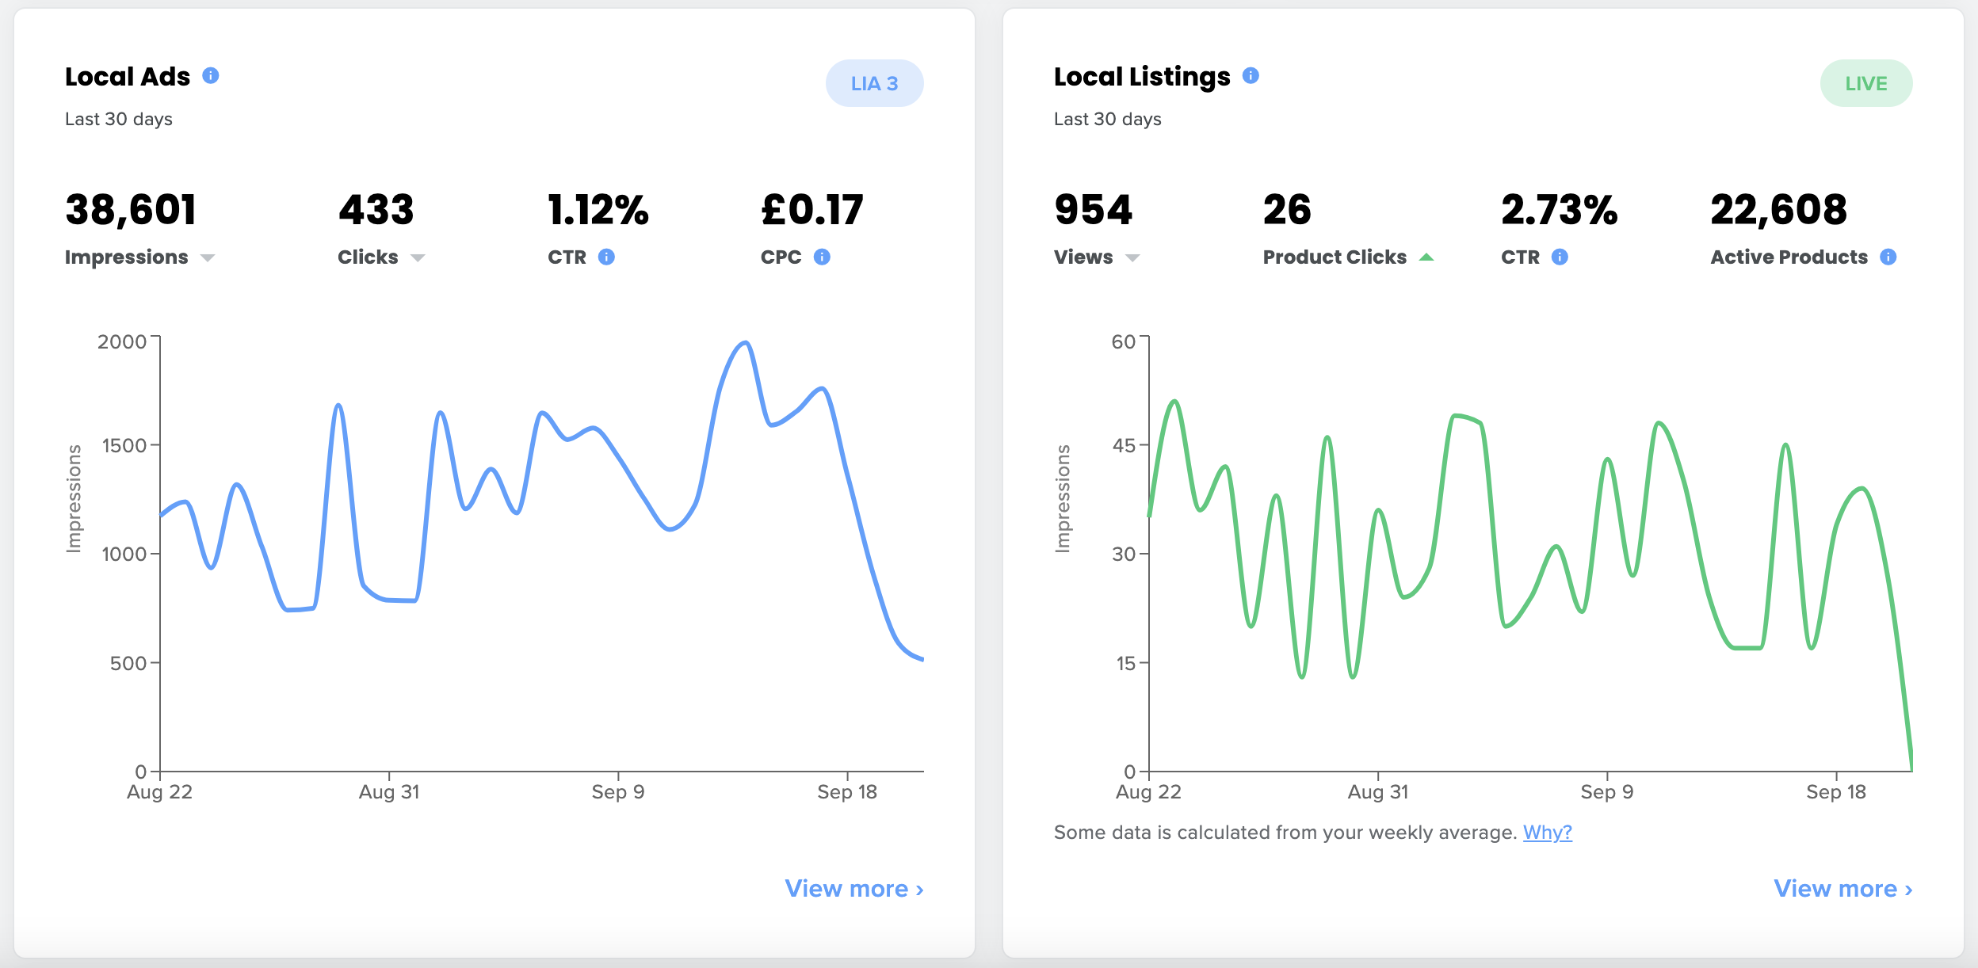Open CTR info icon in Local Ads

click(606, 257)
